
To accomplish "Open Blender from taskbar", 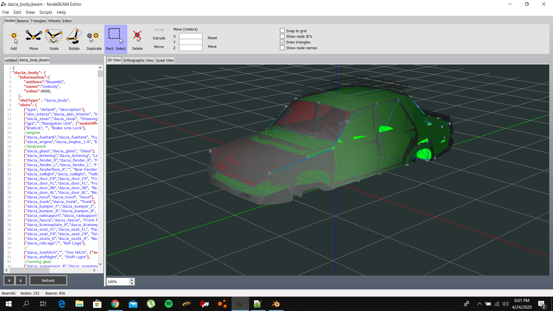I will click(x=276, y=304).
